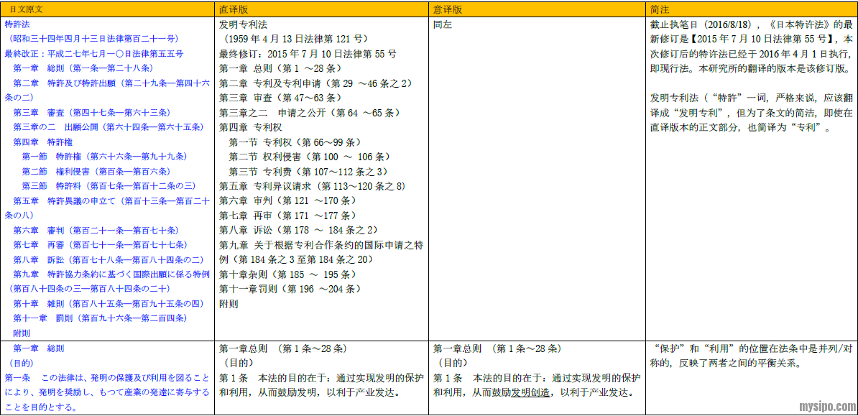
Task: Click the "同左" cell in 意译版 column
Action: [443, 24]
